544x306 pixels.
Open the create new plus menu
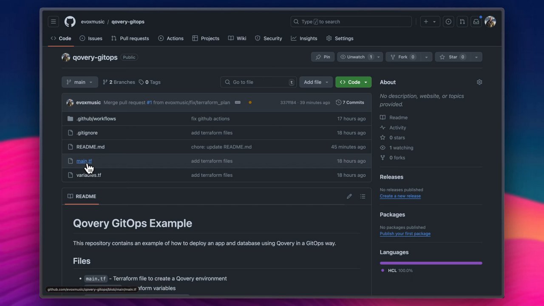click(429, 22)
